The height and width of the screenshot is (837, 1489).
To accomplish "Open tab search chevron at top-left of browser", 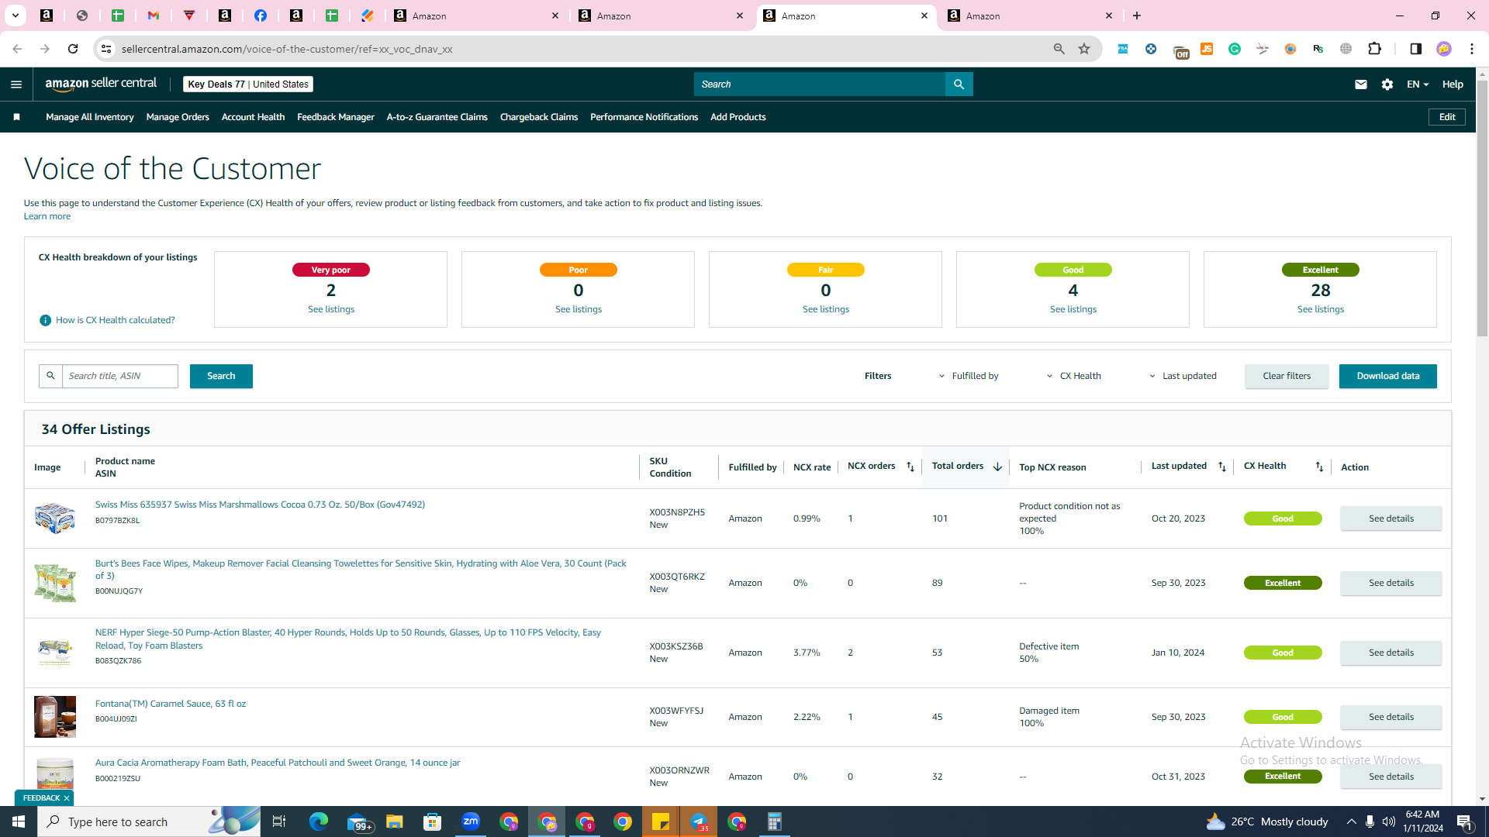I will [15, 15].
